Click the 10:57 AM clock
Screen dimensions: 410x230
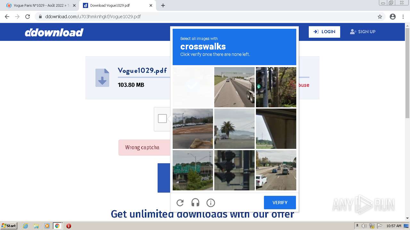click(x=394, y=226)
